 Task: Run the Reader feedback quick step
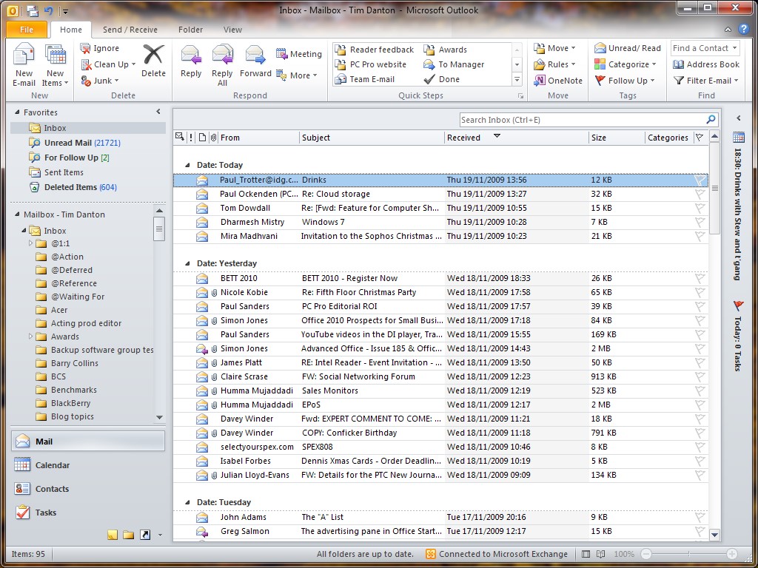(375, 50)
